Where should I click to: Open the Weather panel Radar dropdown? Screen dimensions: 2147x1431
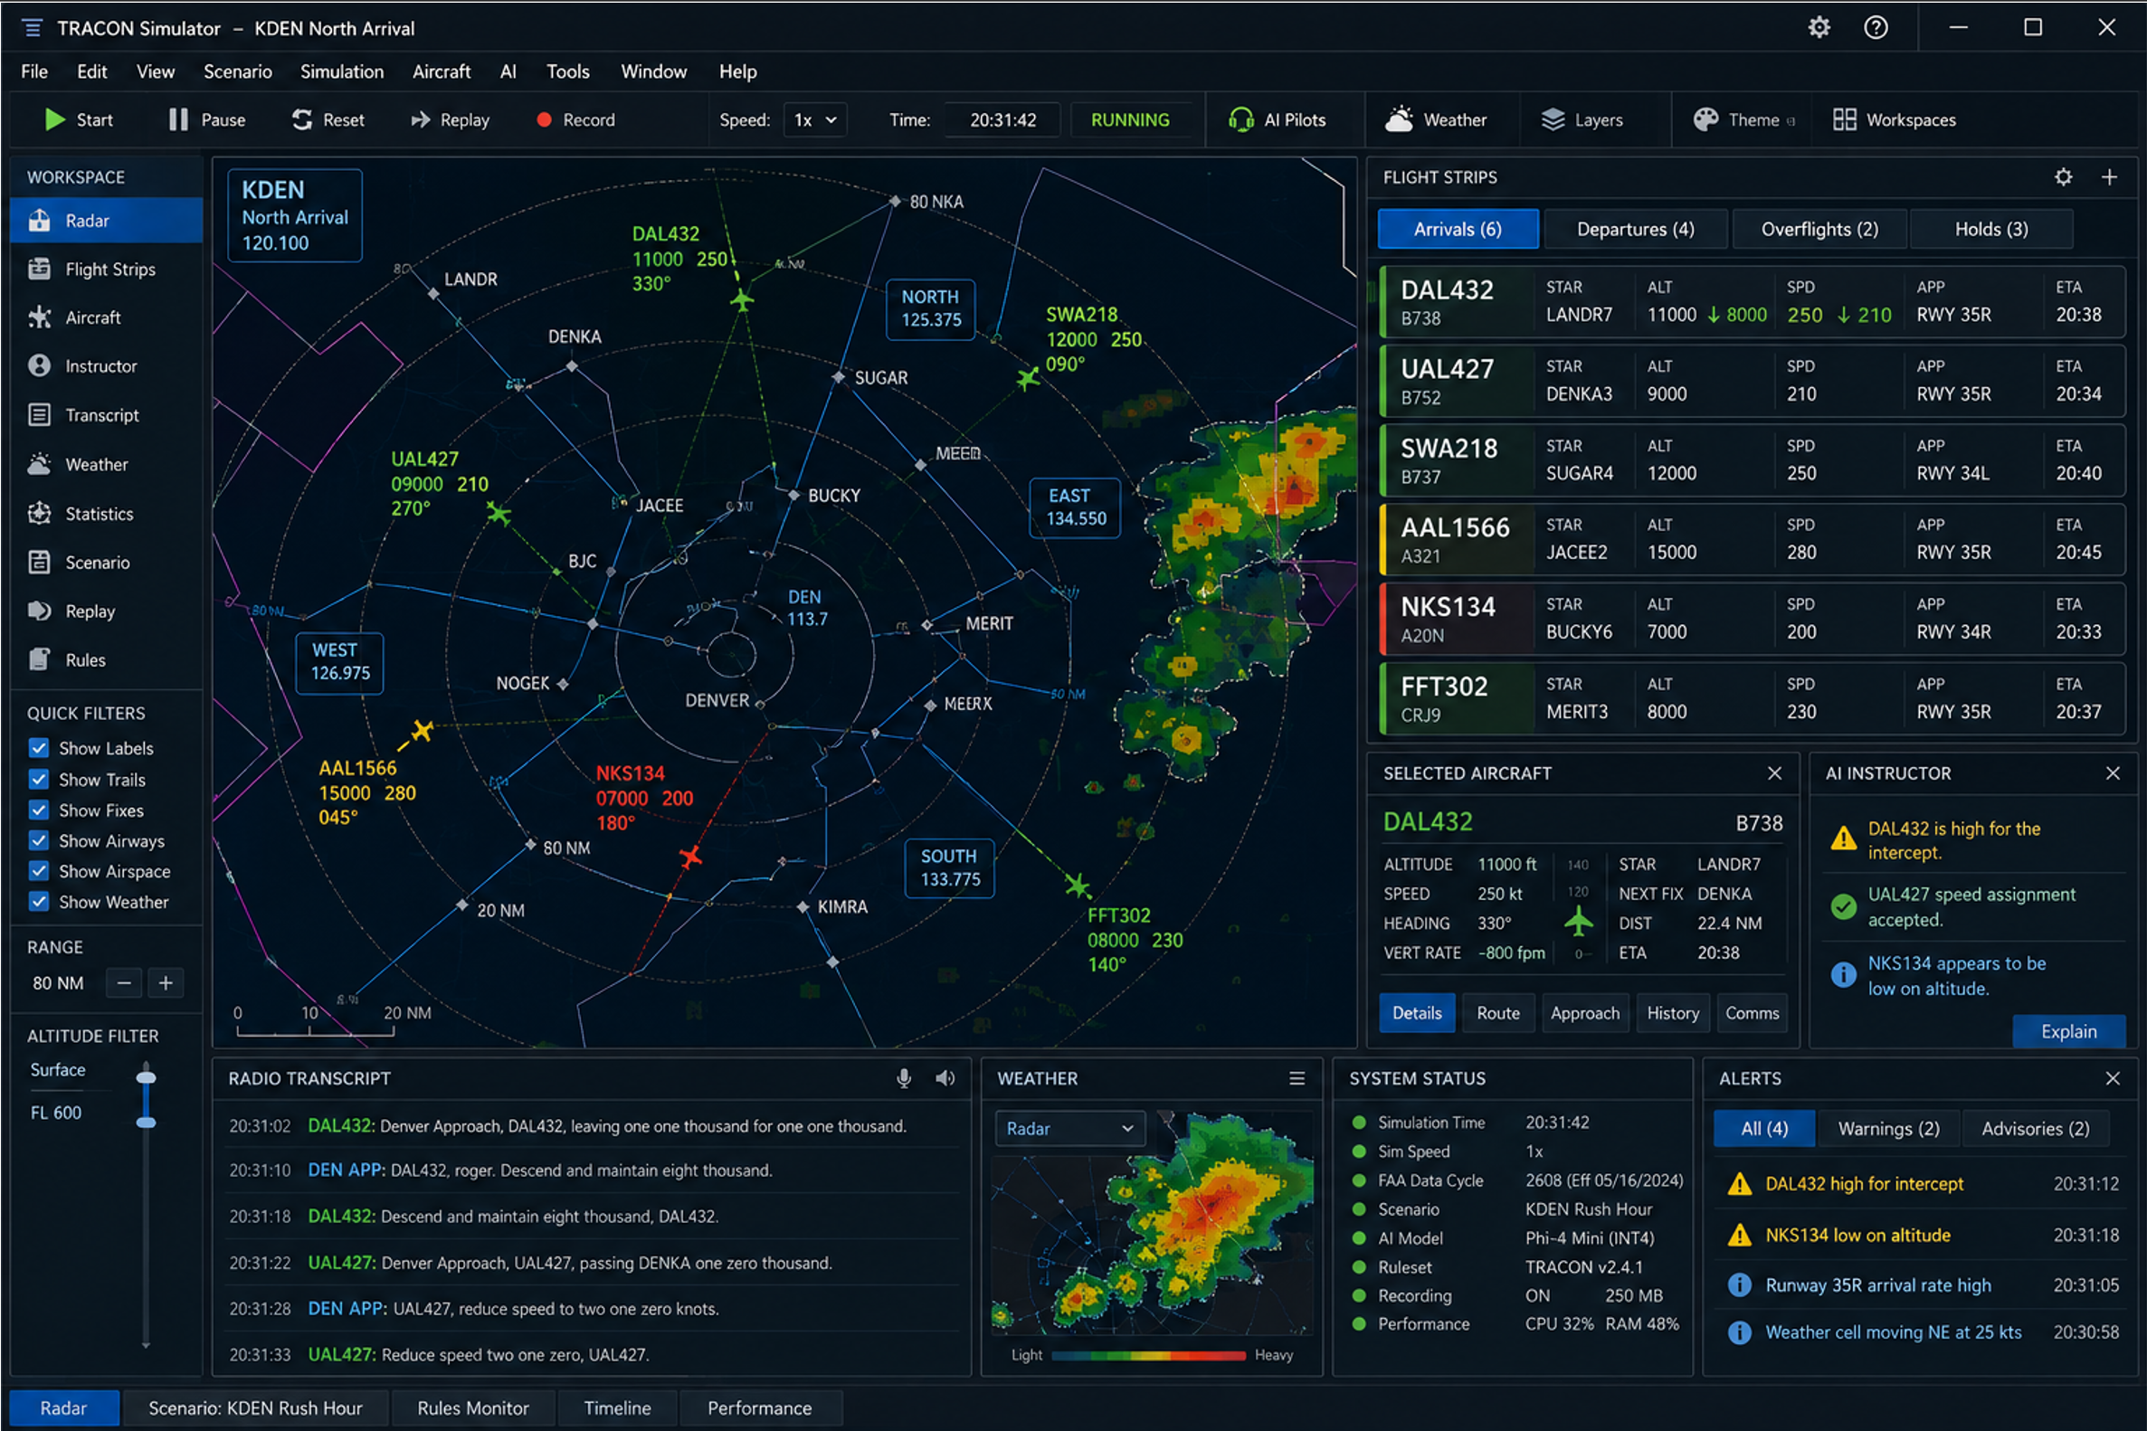1069,1129
